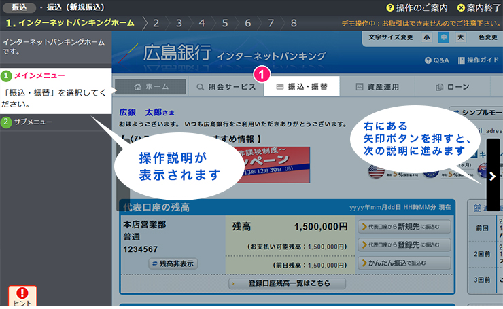Go to step 3 in the guide breadcrumb

pyautogui.click(x=179, y=23)
